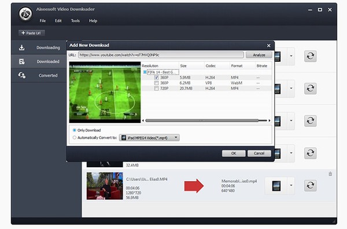347x229 pixels.
Task: Click the Analyze button
Action: pyautogui.click(x=259, y=55)
